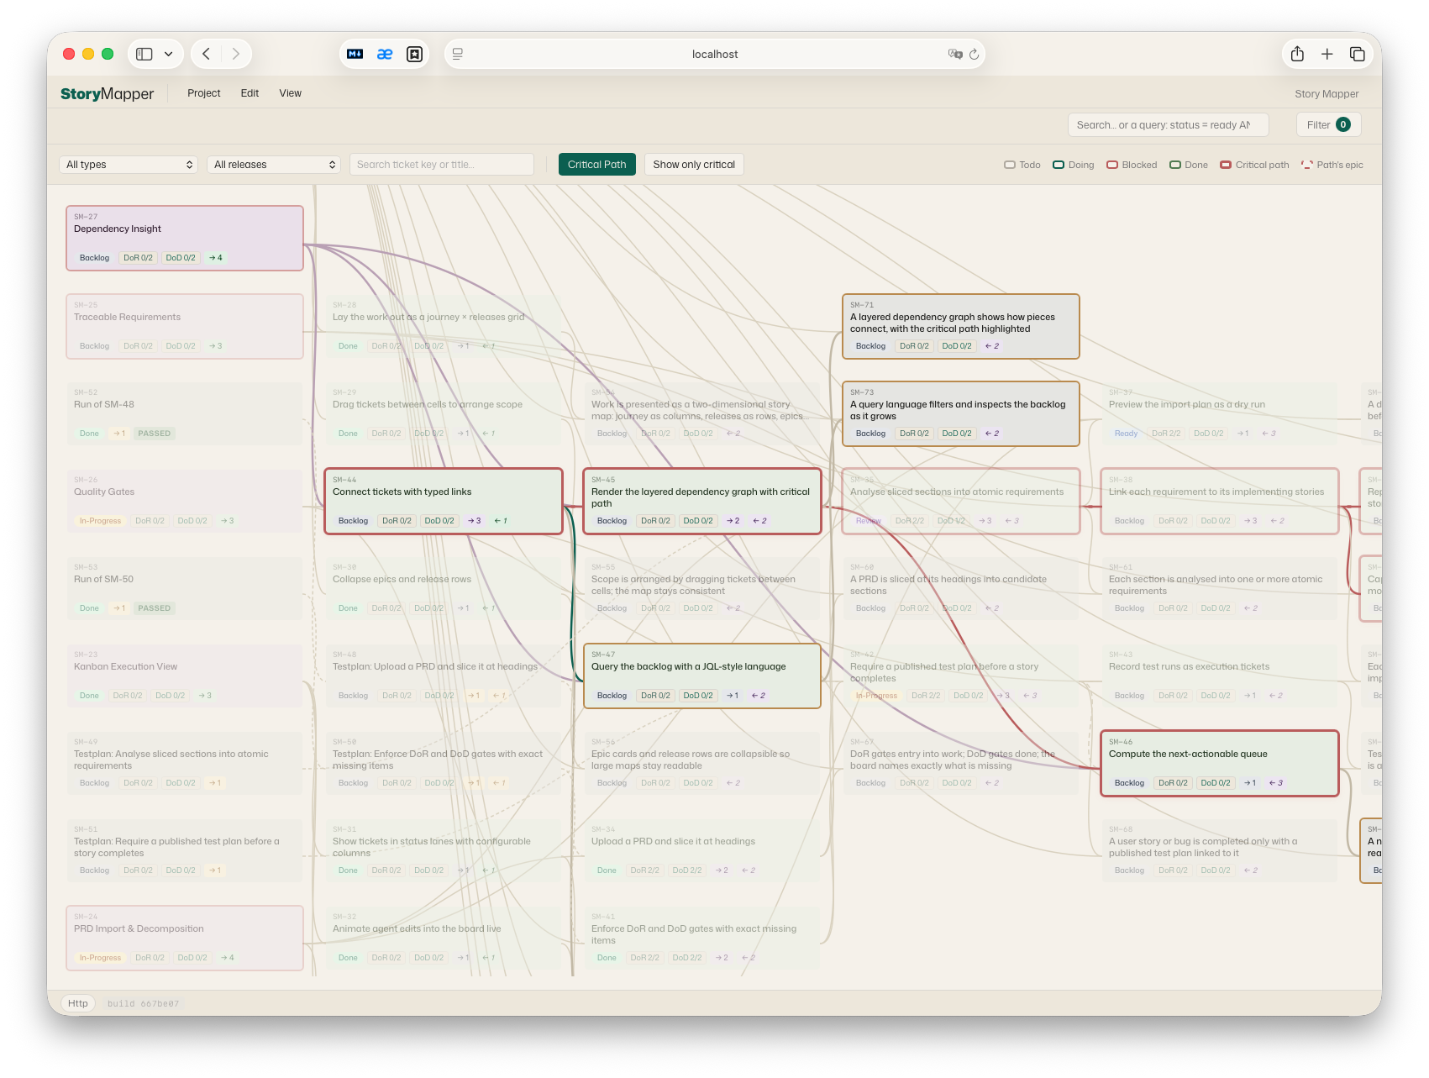Viewport: 1429px width, 1078px height.
Task: Open the Filter button
Action: [1328, 124]
